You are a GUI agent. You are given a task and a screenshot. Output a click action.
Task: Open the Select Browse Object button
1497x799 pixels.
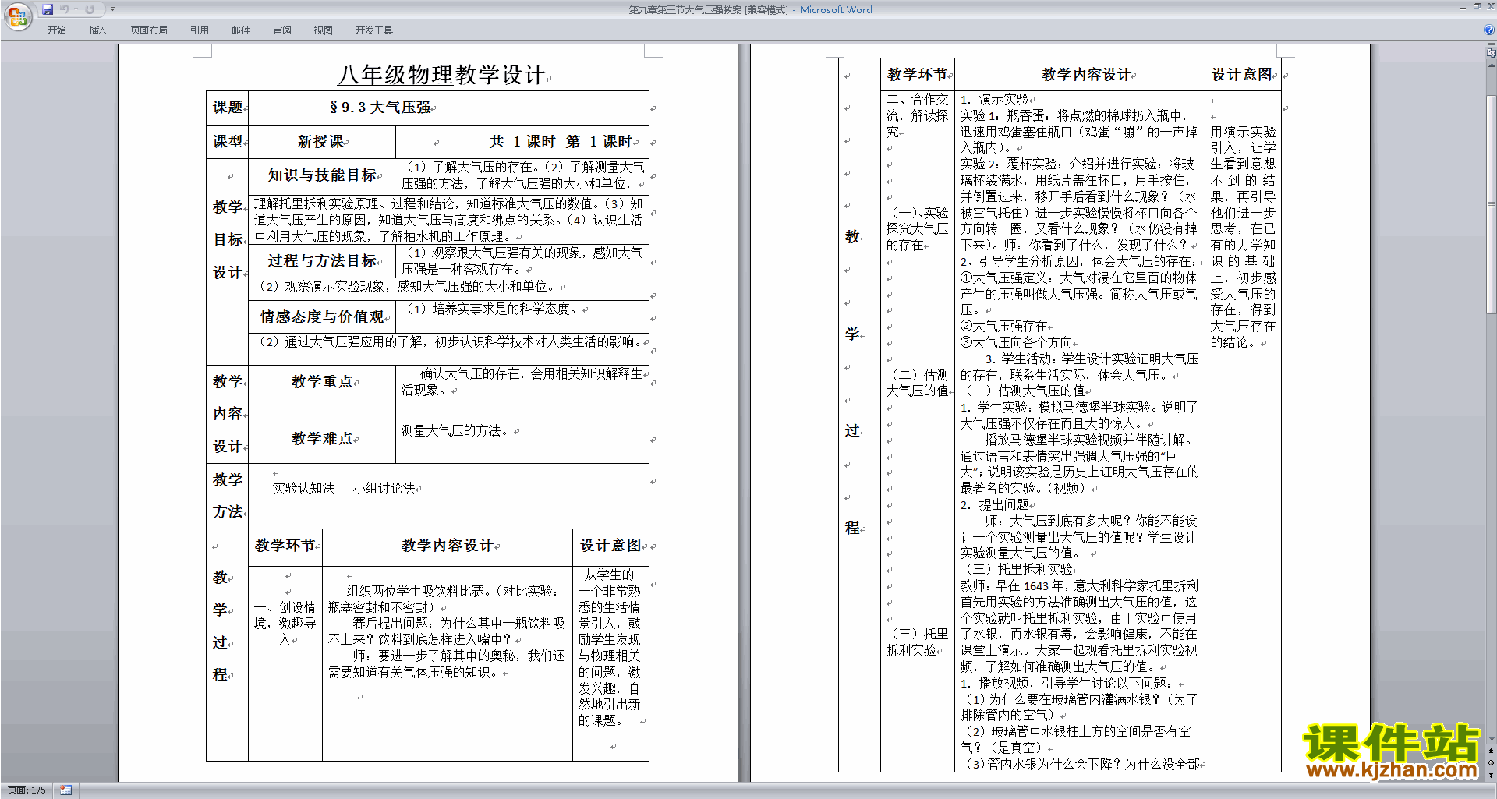(x=1492, y=762)
